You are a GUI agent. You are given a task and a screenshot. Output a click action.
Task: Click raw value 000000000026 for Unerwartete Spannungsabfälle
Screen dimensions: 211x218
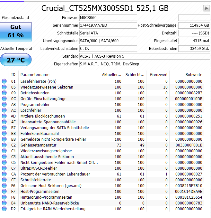pyautogui.click(x=189, y=122)
